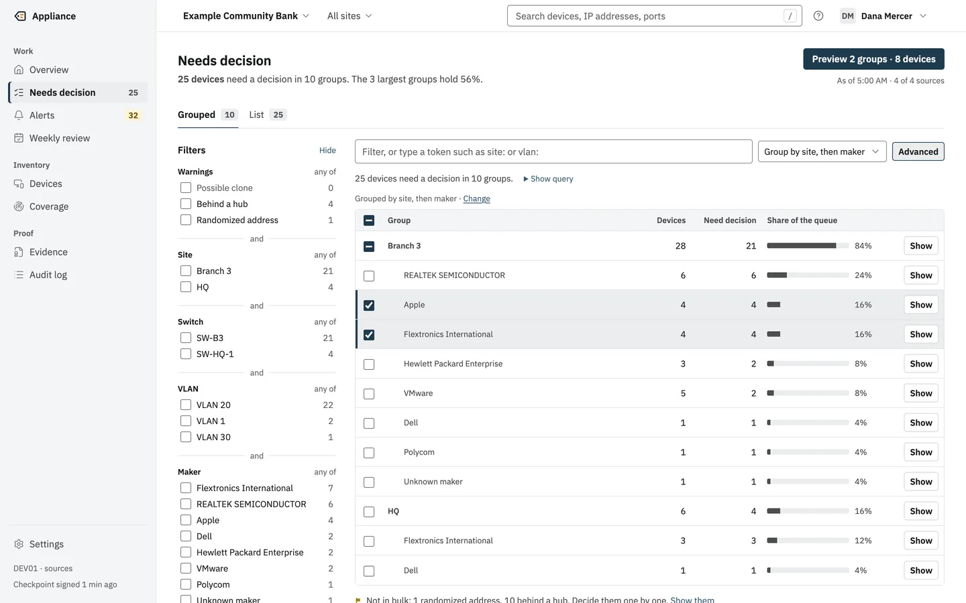Open Overview via its home icon

[19, 70]
